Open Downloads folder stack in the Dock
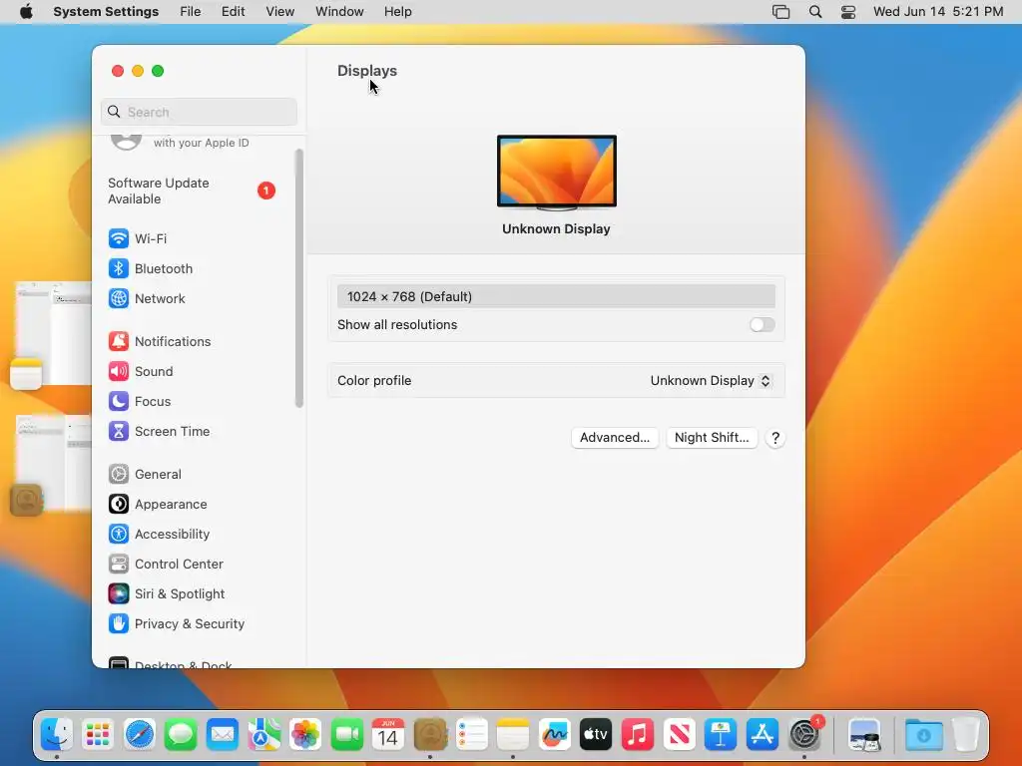 click(x=923, y=735)
